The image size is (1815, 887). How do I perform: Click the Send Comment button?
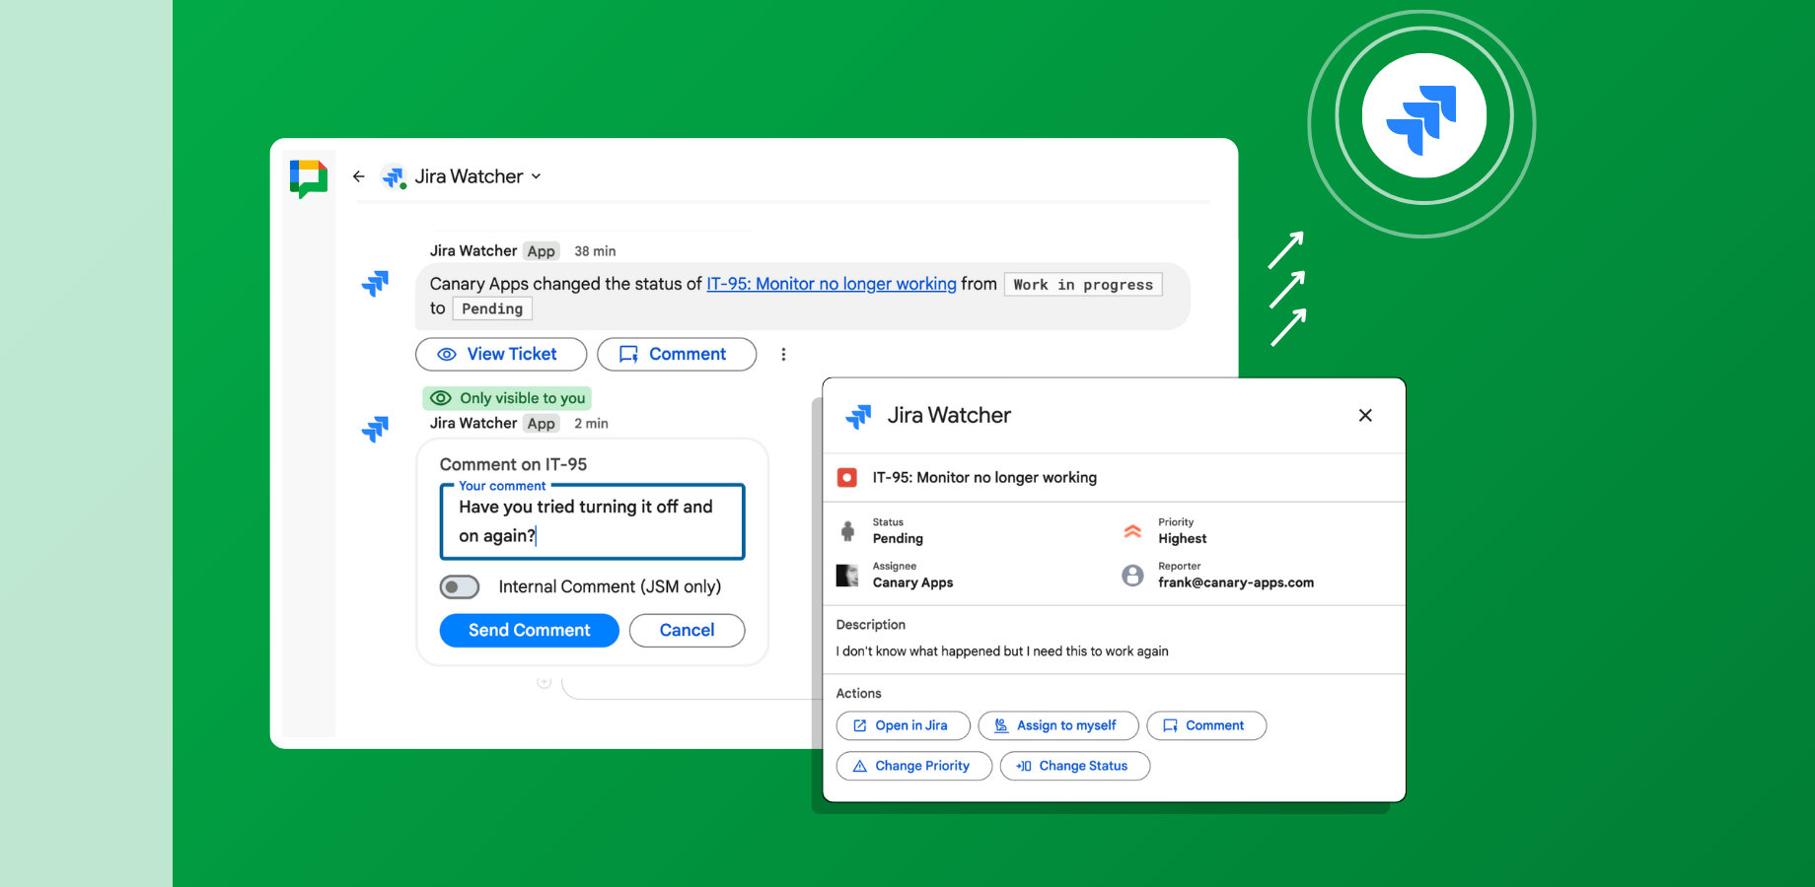[530, 631]
